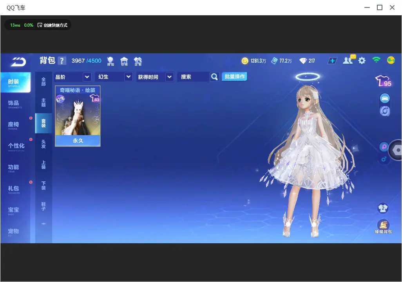Expand the 获得时间 sort dropdown
402x282 pixels.
(156, 77)
